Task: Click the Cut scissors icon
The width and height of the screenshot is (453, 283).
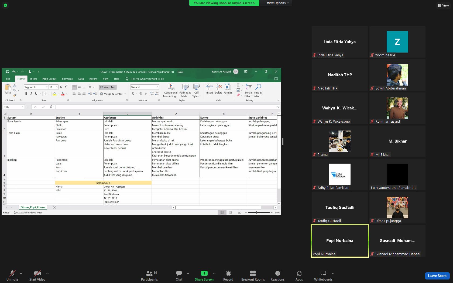Action: pyautogui.click(x=15, y=85)
